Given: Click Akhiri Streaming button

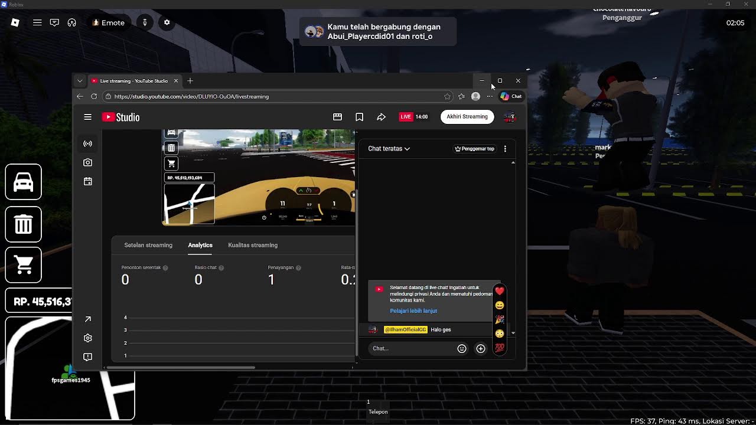Looking at the screenshot, I should point(467,116).
